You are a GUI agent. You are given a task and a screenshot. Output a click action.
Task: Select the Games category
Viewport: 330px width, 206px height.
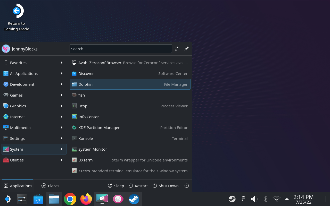pos(34,95)
